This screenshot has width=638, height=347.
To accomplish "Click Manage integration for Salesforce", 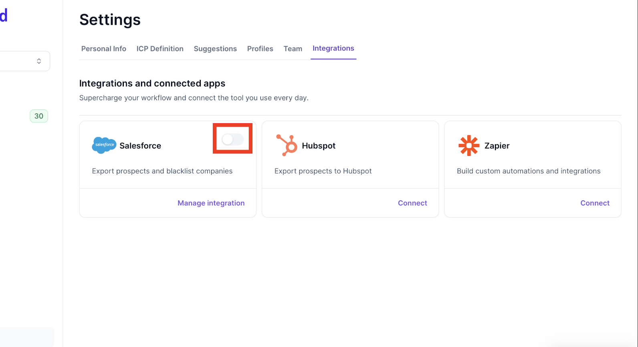I will click(211, 203).
